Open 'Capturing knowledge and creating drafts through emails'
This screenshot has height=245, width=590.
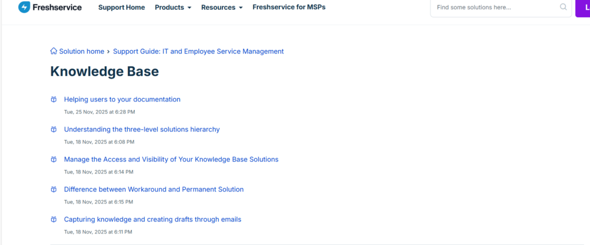pyautogui.click(x=153, y=219)
